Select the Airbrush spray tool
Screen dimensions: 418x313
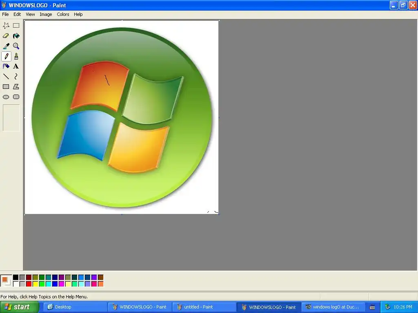6,66
